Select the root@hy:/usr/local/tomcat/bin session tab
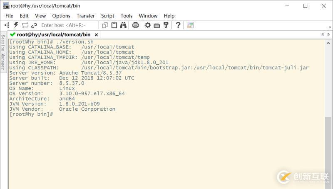Screen dimensions: 333x189 (x=54, y=34)
